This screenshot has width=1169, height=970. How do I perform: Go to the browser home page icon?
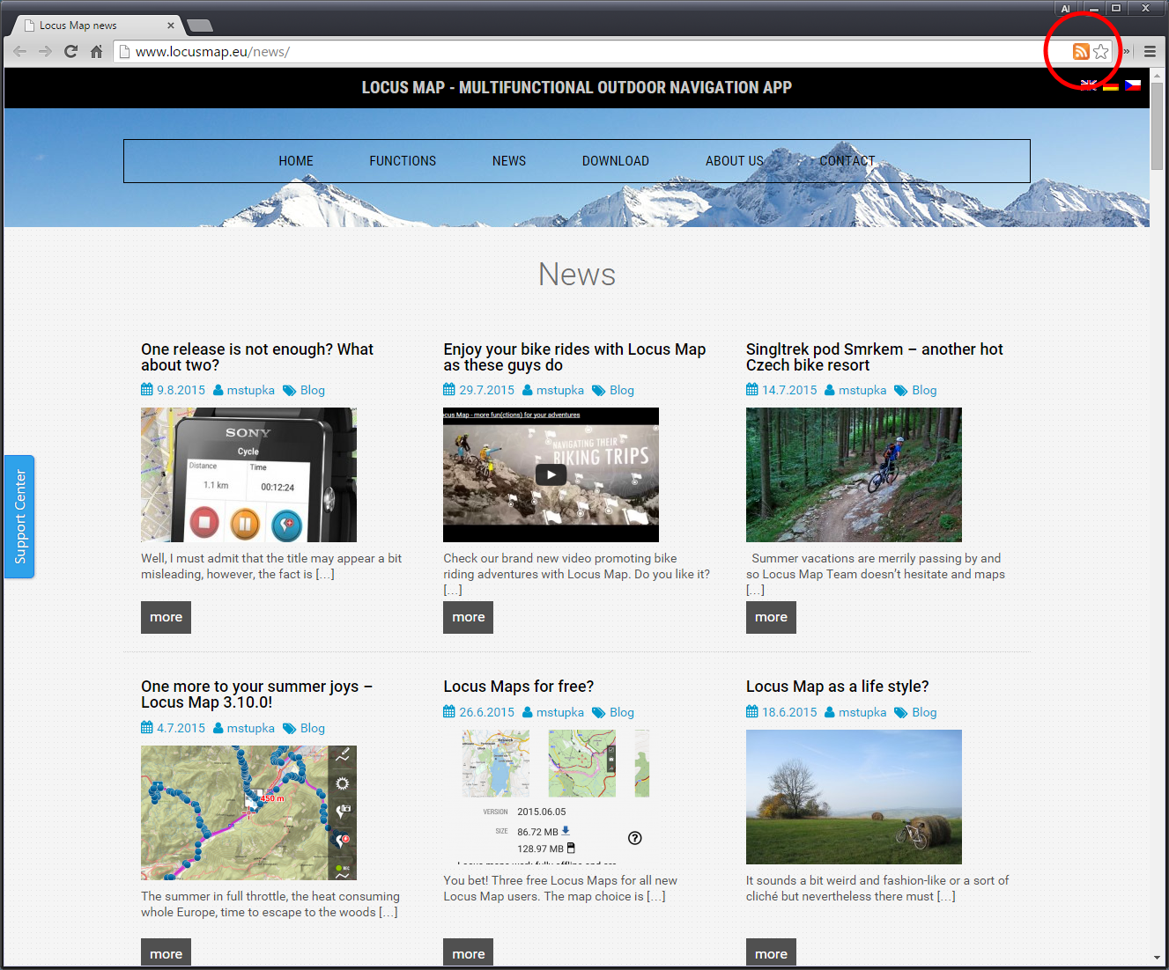(x=97, y=52)
